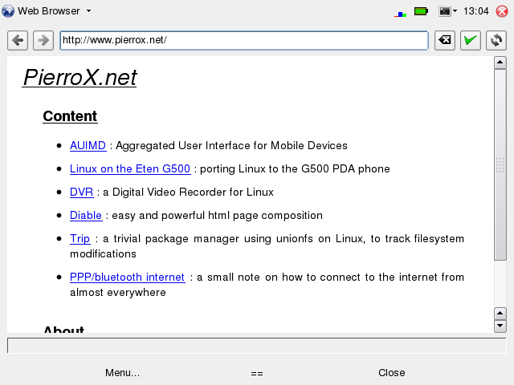Click the scrollbar up arrow at top
Screen dimensions: 514x385
(x=500, y=63)
